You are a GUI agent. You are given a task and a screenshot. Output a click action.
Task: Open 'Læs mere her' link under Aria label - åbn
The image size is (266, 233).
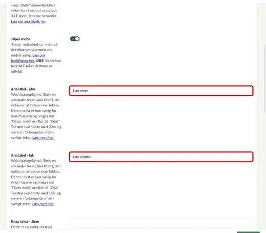[43, 137]
